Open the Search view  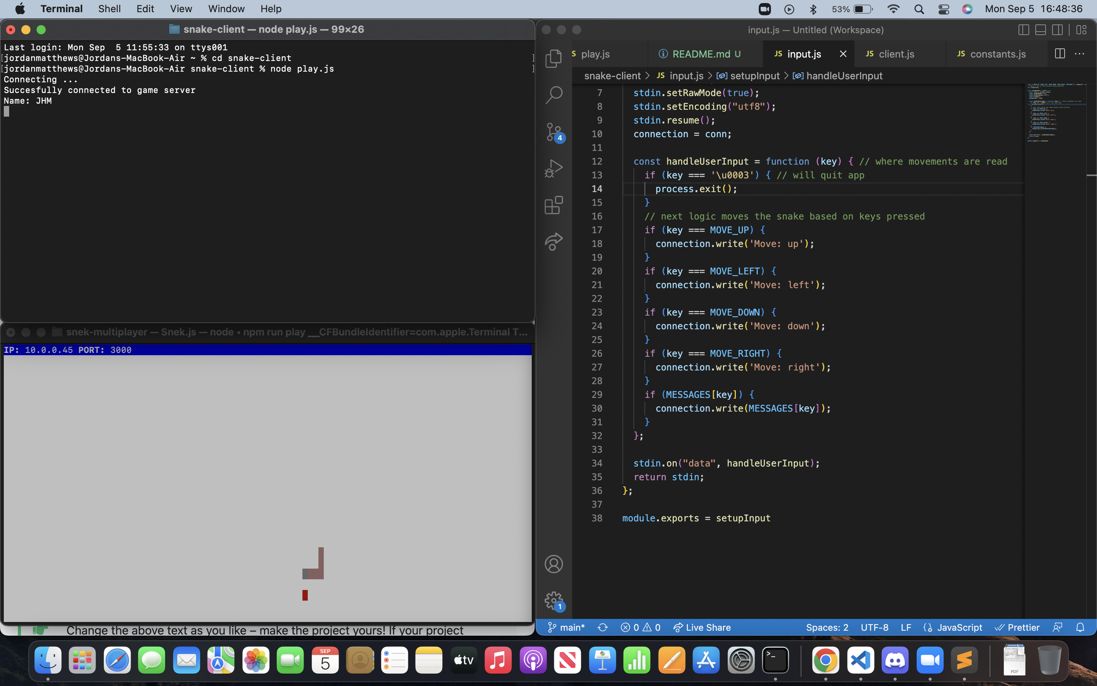(553, 94)
